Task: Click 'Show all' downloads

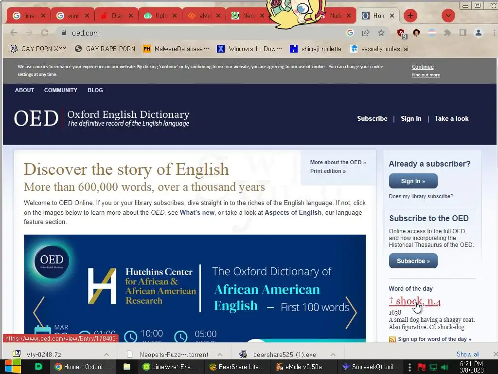Action: (468, 354)
